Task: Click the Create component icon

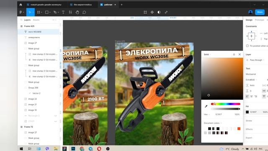Action: [152, 12]
